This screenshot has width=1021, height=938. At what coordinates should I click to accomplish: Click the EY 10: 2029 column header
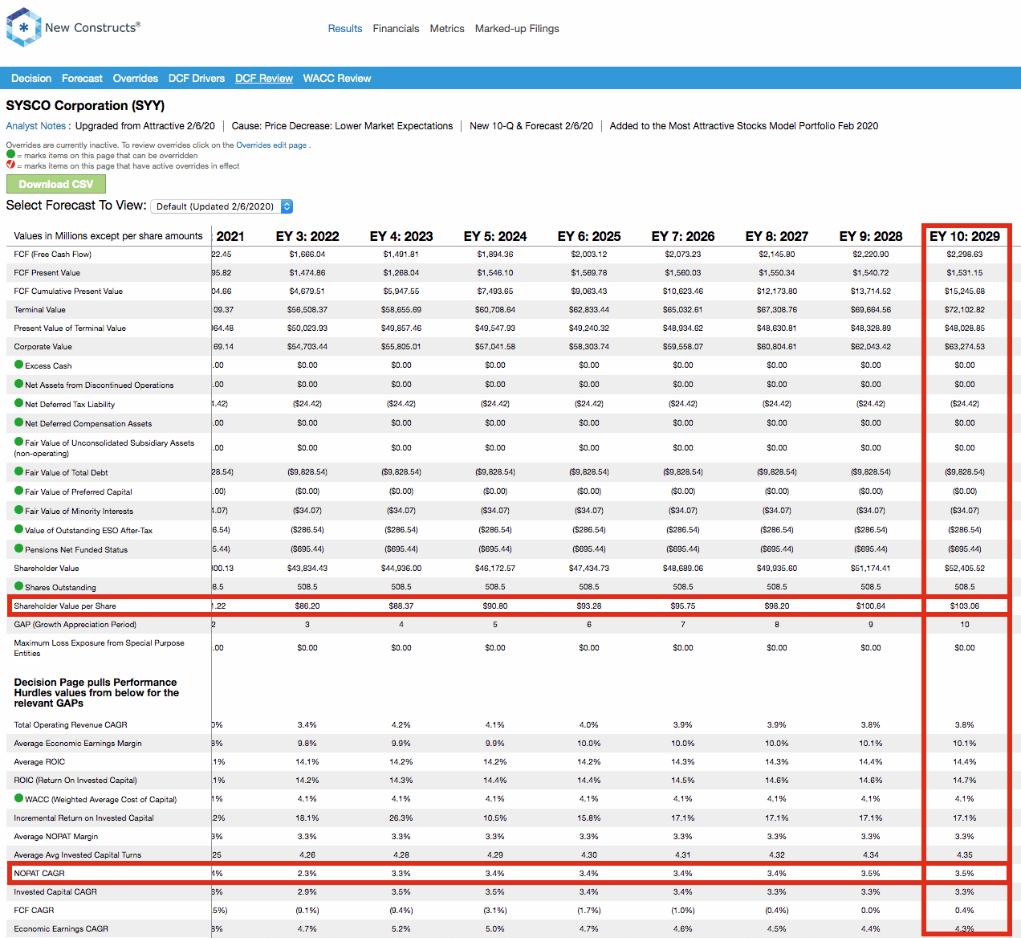965,236
